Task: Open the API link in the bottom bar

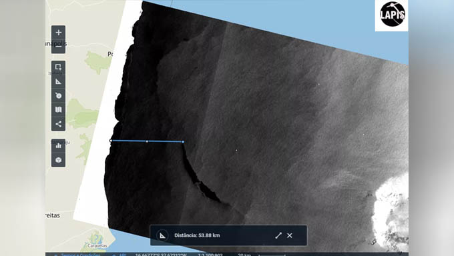Action: (122, 255)
